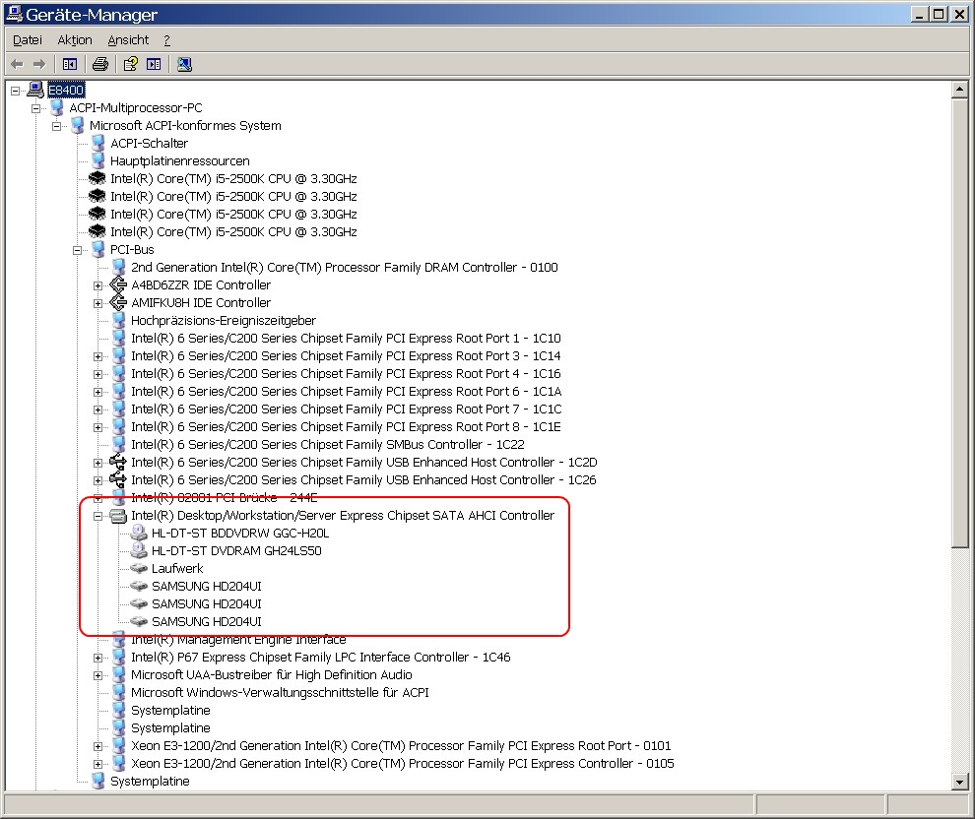Click the Forward arrow toolbar icon
The width and height of the screenshot is (975, 819).
pos(39,64)
